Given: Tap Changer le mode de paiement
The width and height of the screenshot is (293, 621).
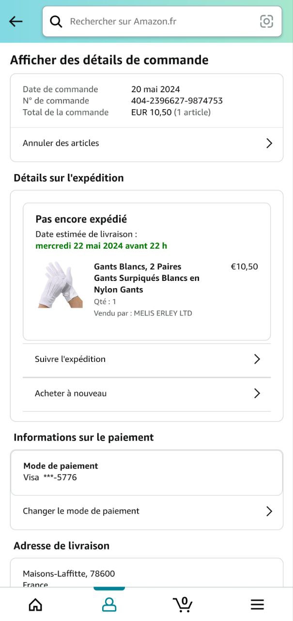Looking at the screenshot, I should 81,511.
